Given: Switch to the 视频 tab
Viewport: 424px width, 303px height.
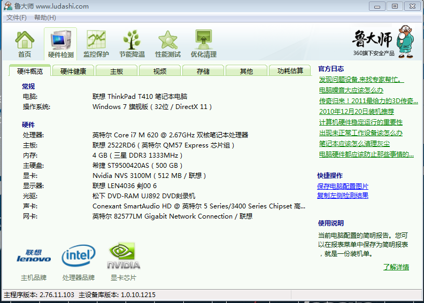Looking at the screenshot, I should pyautogui.click(x=160, y=71).
